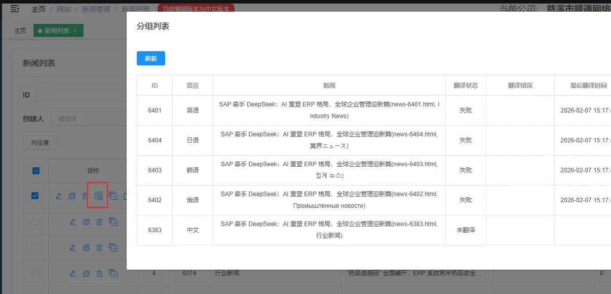Viewport: 611px width, 294px height.
Task: Click the copy icon in the checked row
Action: point(72,196)
